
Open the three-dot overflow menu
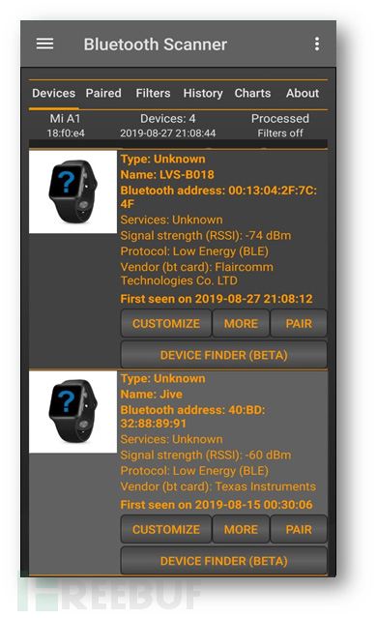317,44
